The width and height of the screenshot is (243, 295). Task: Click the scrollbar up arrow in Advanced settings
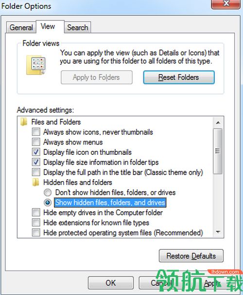pyautogui.click(x=218, y=123)
